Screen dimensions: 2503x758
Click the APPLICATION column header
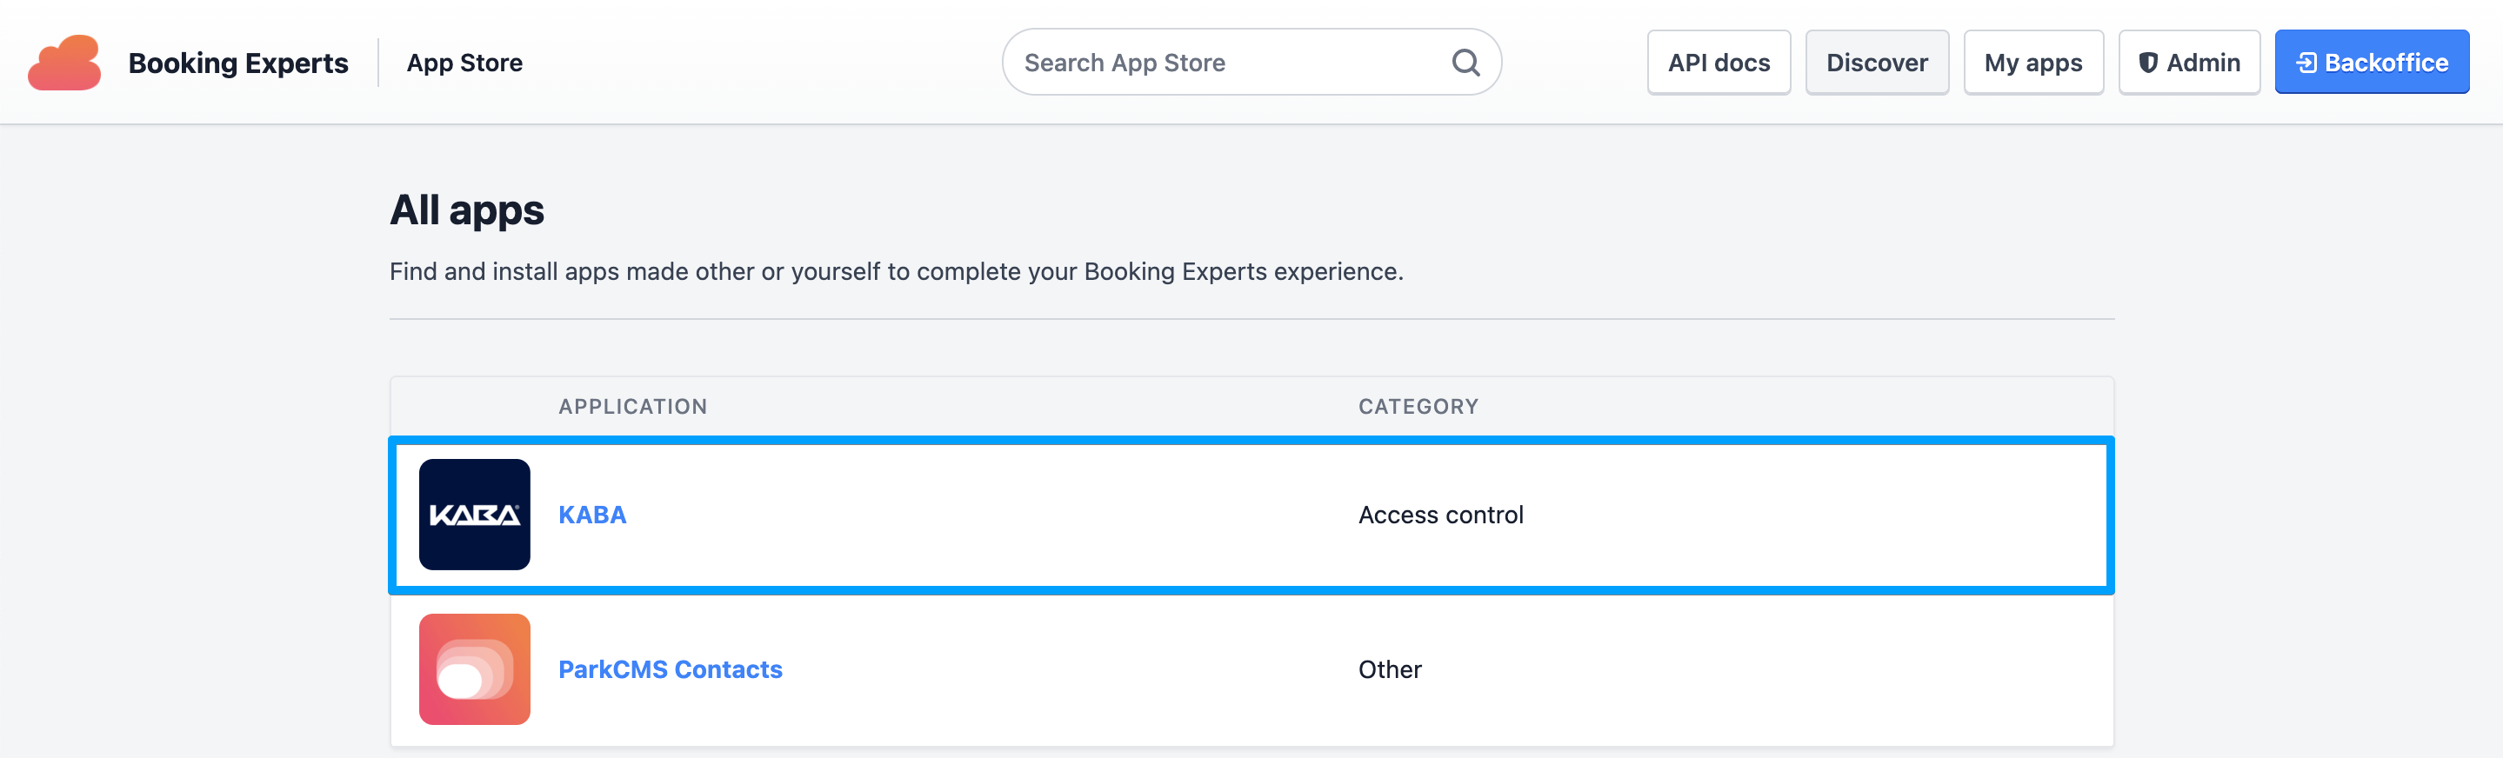[x=632, y=406]
